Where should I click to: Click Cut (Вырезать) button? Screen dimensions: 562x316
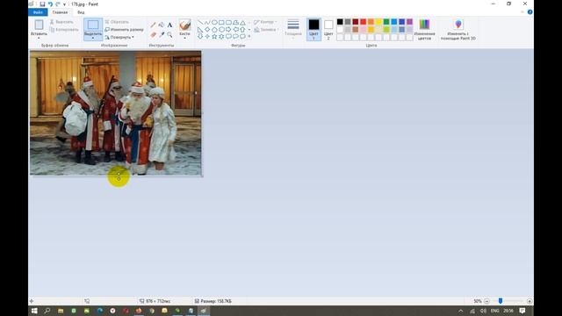(x=61, y=22)
